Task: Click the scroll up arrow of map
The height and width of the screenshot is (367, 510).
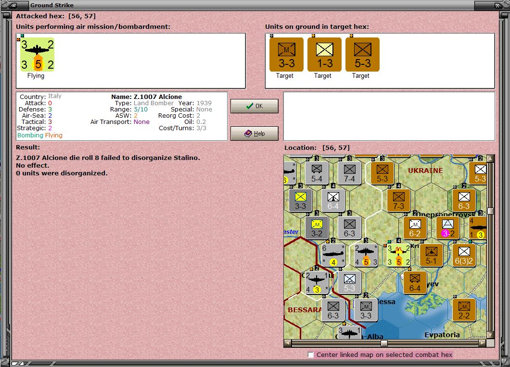Action: (490, 158)
